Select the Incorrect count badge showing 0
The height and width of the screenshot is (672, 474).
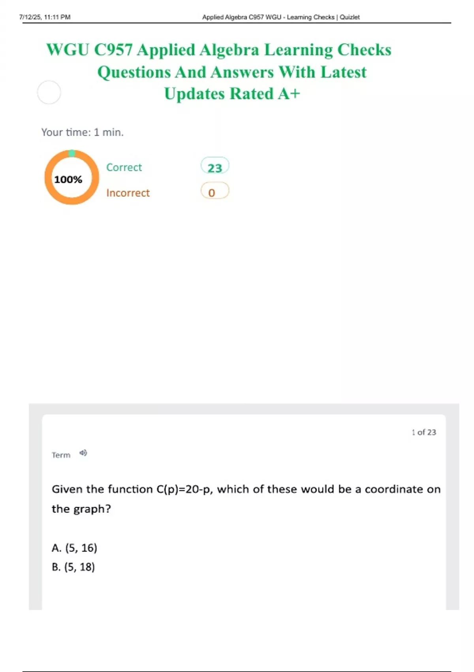(x=214, y=191)
